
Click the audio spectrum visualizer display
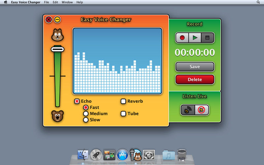coord(117,61)
